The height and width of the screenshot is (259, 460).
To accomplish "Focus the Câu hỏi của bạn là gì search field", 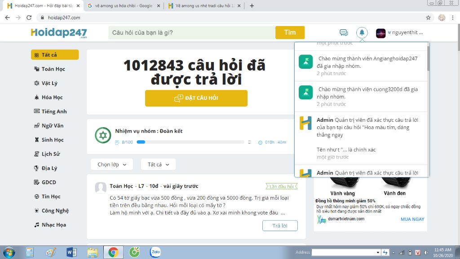I will pyautogui.click(x=192, y=32).
